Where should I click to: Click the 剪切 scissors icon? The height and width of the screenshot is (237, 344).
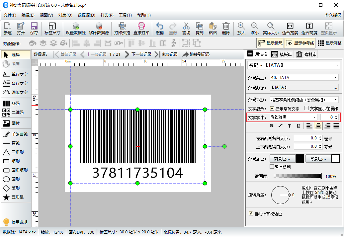click(186, 26)
